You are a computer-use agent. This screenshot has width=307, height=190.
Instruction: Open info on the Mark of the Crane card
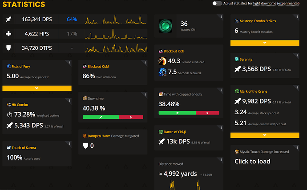pyautogui.click(x=297, y=87)
